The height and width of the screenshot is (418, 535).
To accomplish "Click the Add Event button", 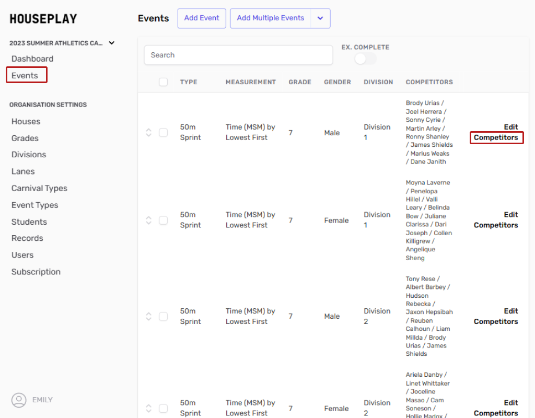I will coord(202,18).
